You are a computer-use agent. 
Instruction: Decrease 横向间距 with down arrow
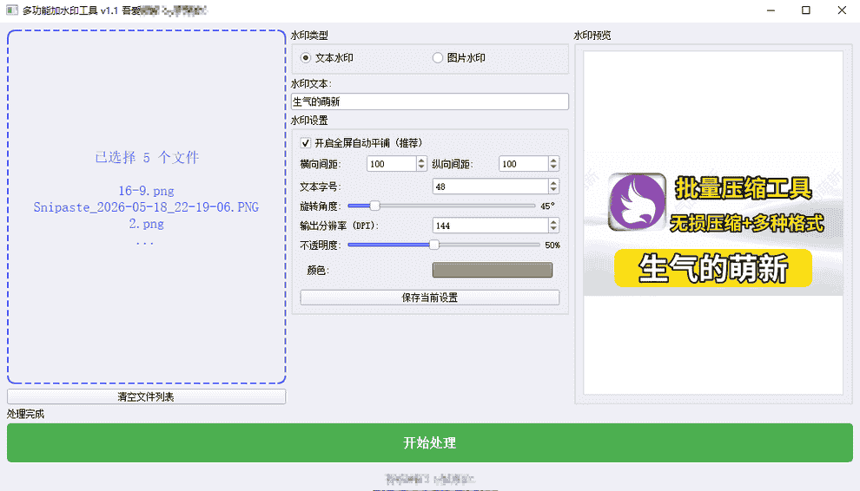pos(421,167)
